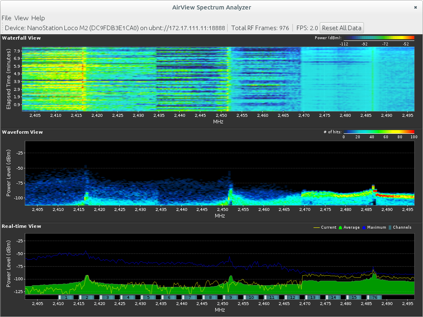423x317 pixels.
Task: Select channel 11 marker in channel bar
Action: pos(271,297)
